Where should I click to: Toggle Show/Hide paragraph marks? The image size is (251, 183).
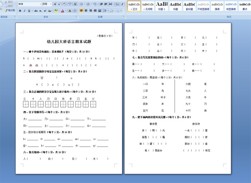point(123,4)
